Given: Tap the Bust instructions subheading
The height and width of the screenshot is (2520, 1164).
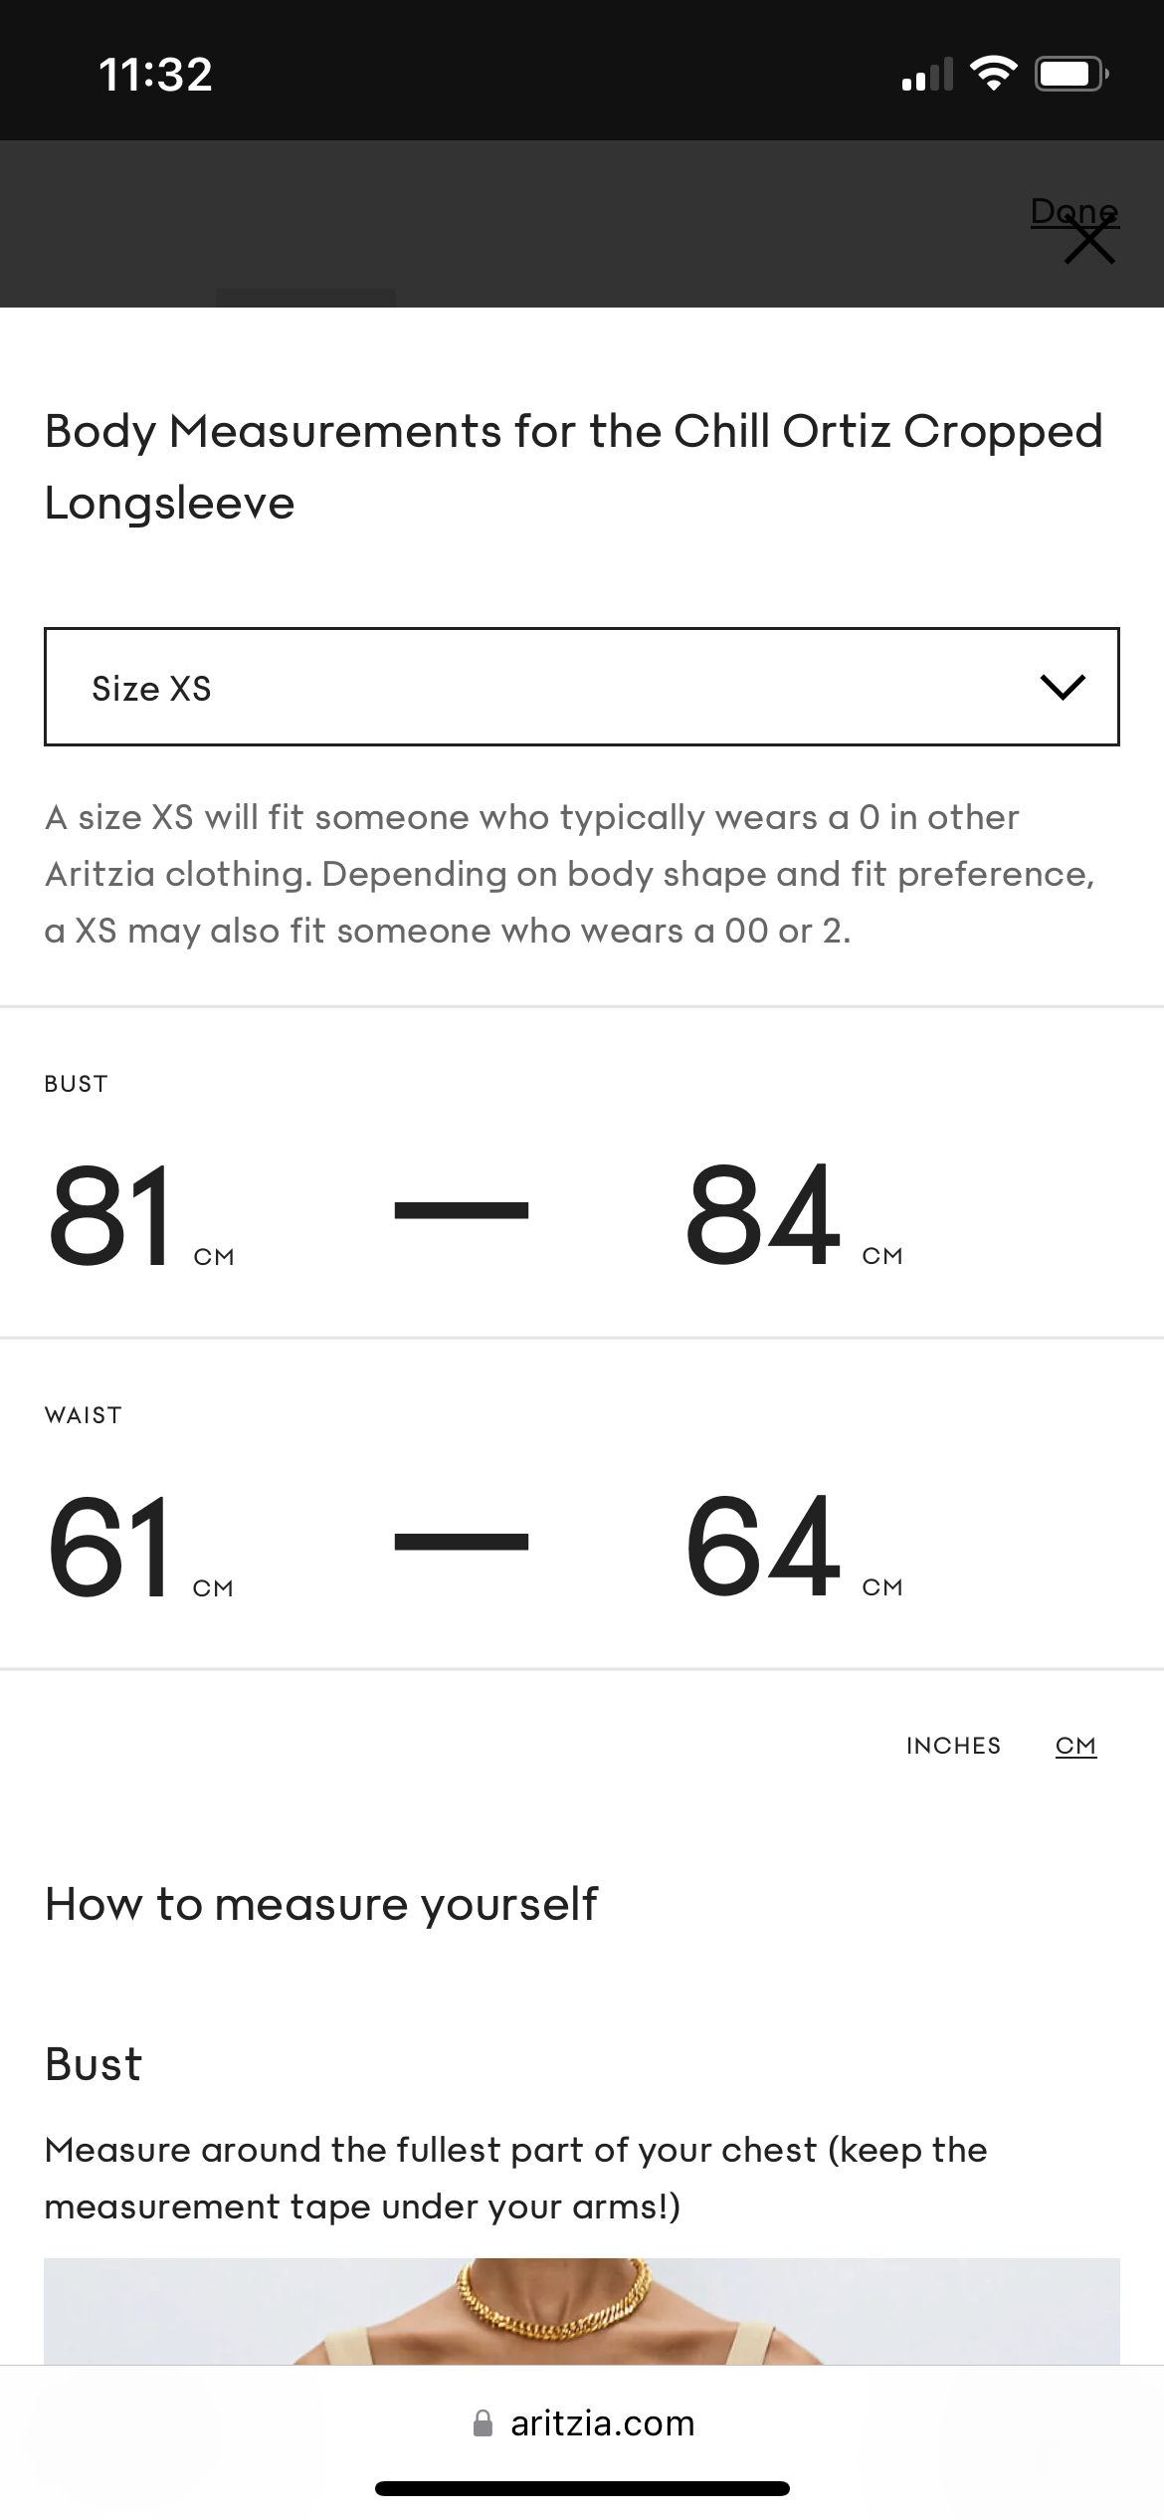Looking at the screenshot, I should tap(94, 2064).
